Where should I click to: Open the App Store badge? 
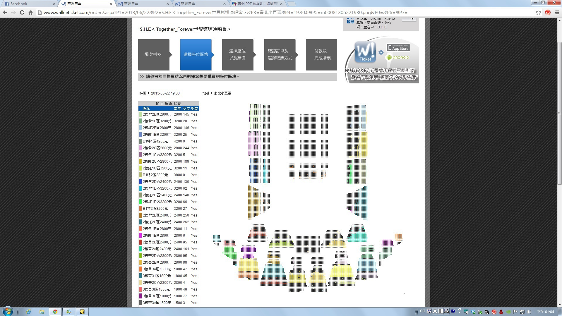[398, 48]
